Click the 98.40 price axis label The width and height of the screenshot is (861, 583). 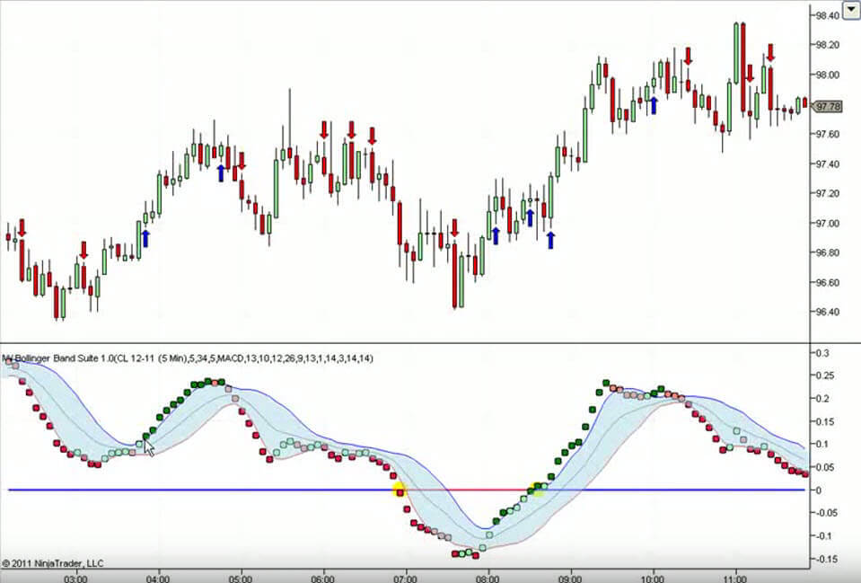[827, 15]
